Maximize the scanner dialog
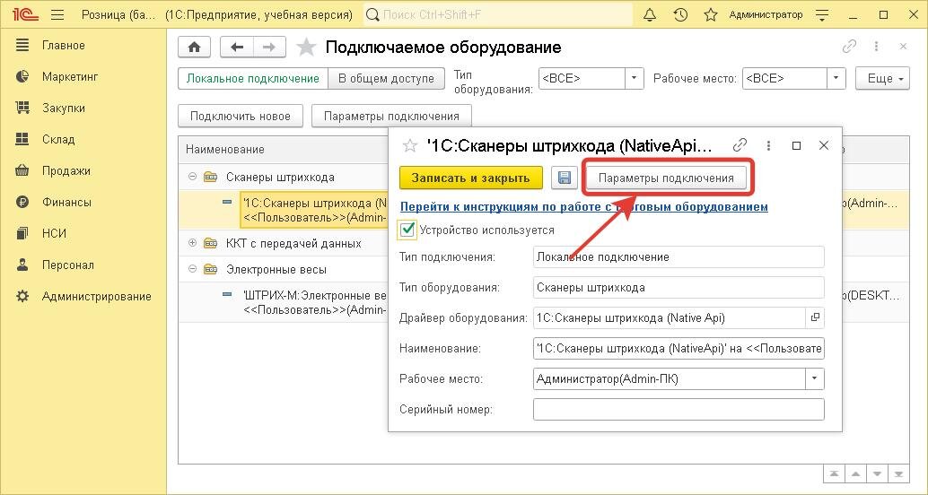928x495 pixels. tap(797, 145)
